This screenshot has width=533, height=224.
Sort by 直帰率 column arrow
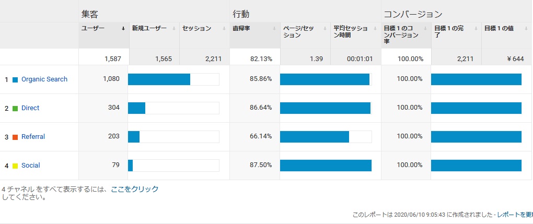pyautogui.click(x=274, y=29)
